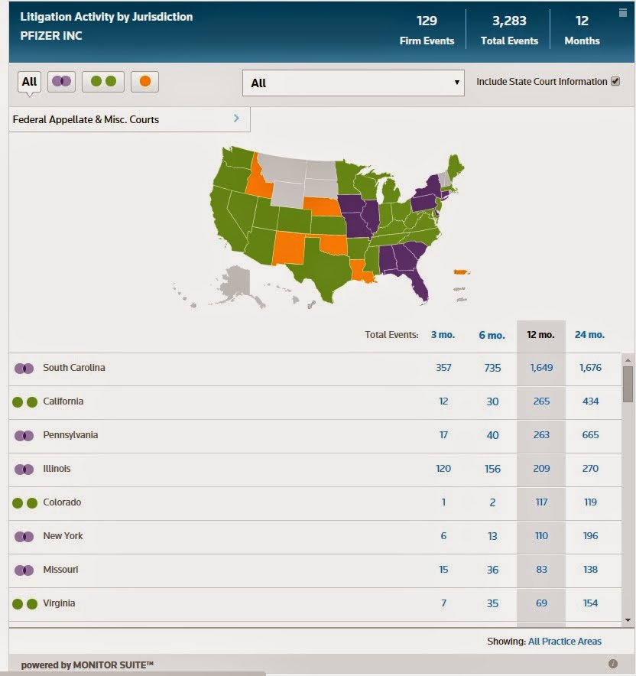
Task: Open Pennsylvania 12 mo. value 263
Action: (541, 435)
